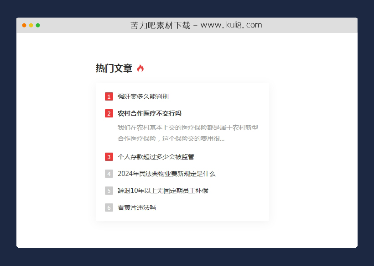The height and width of the screenshot is (266, 374).
Task: Click the red number 1 badge
Action: click(109, 96)
